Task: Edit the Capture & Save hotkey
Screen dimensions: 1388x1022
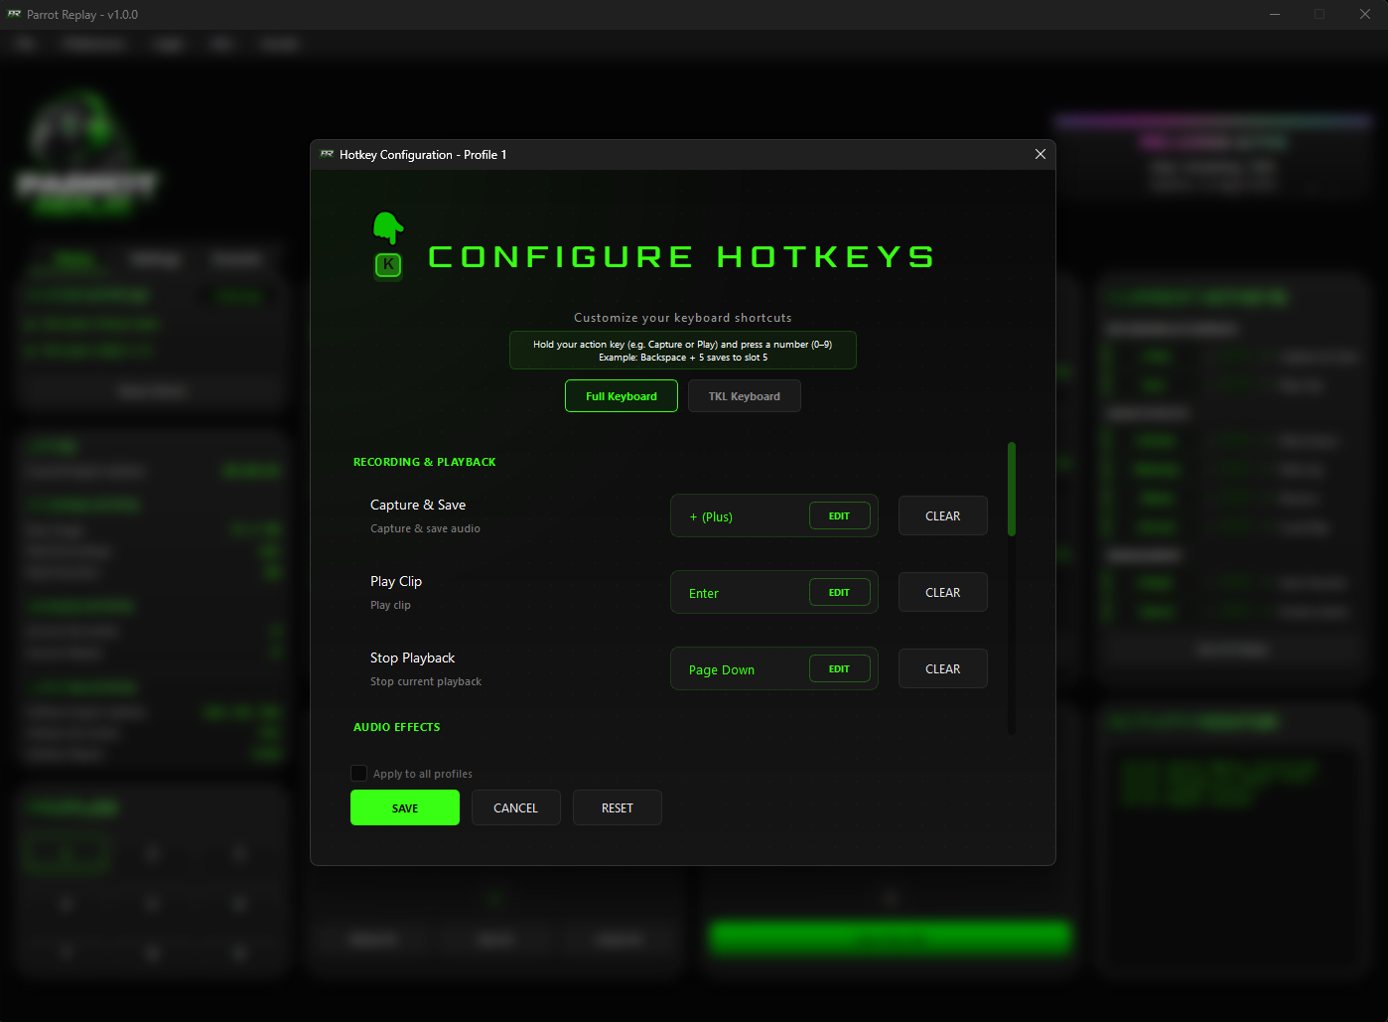Action: pos(839,515)
